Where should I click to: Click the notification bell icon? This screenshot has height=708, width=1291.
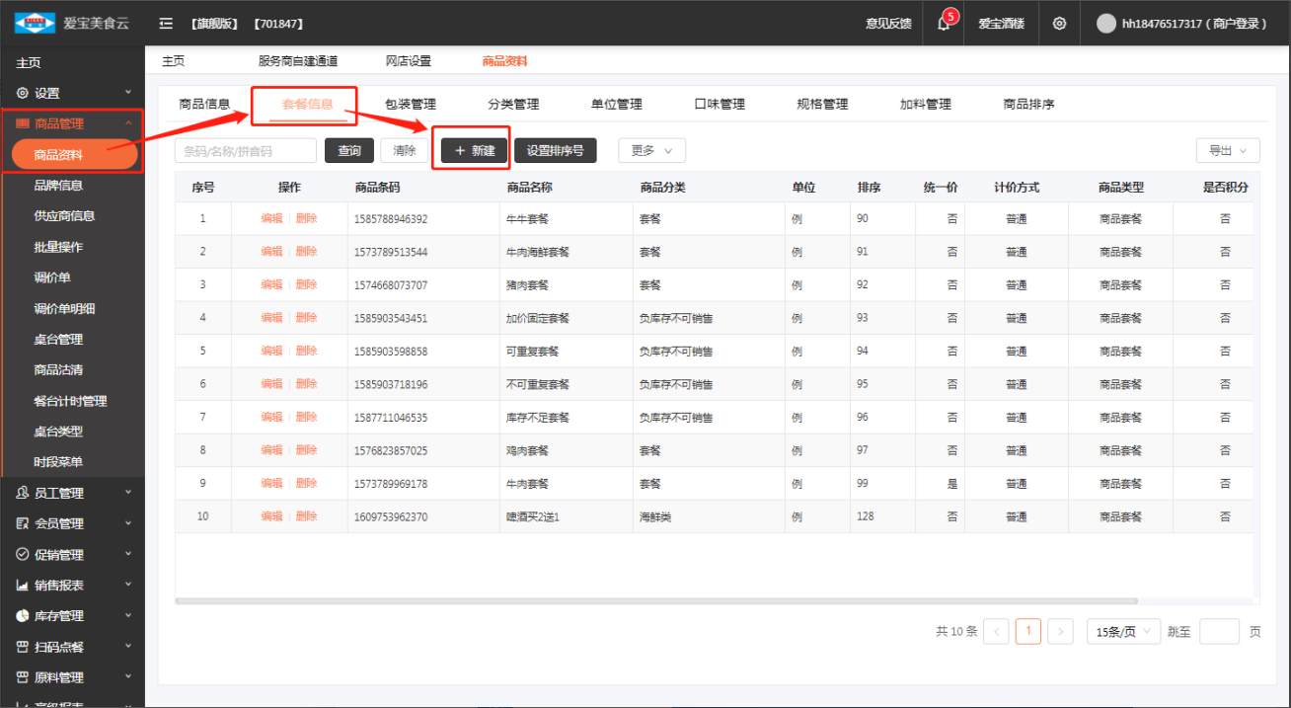pos(944,24)
